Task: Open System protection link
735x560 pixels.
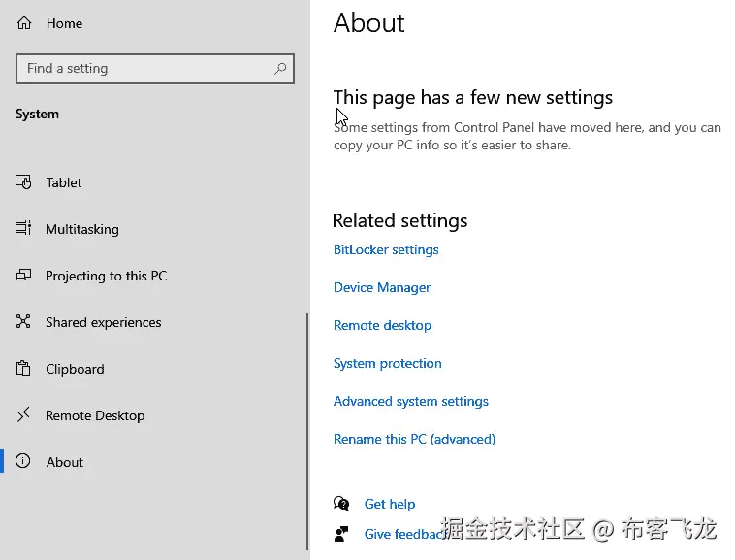Action: pyautogui.click(x=387, y=364)
